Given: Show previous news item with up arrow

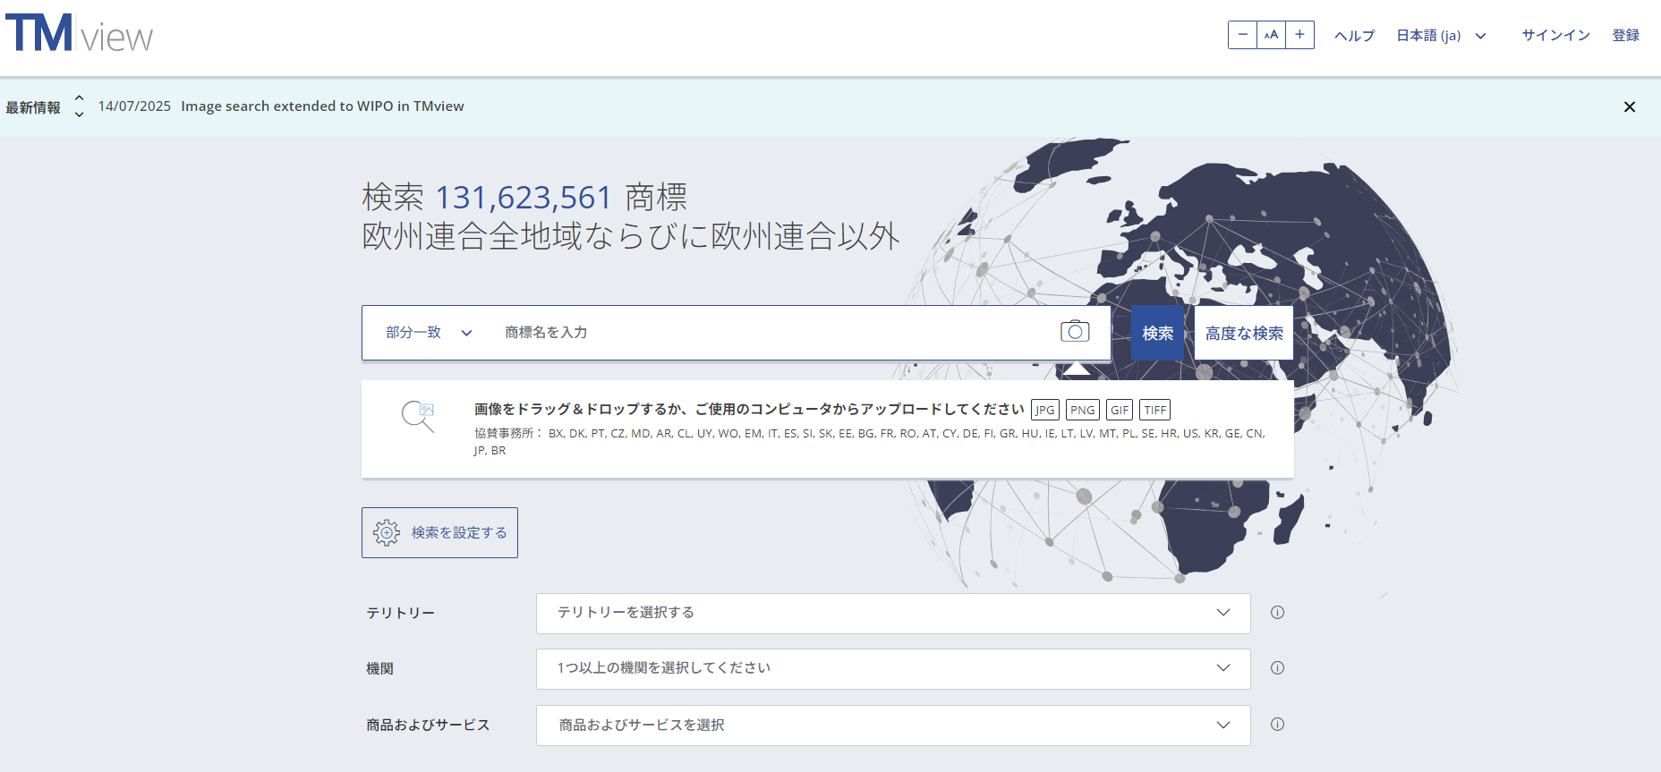Looking at the screenshot, I should tap(80, 98).
